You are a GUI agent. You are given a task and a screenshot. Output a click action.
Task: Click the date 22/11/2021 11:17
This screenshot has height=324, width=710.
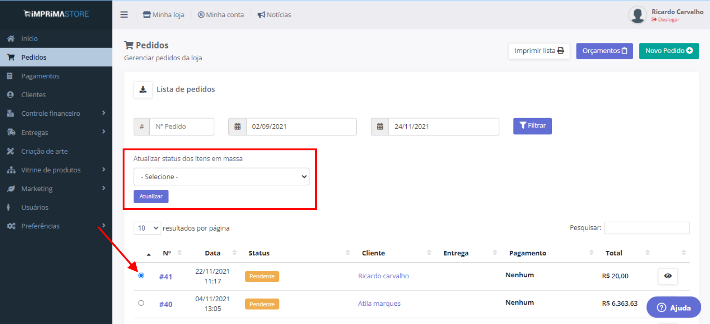tap(212, 276)
